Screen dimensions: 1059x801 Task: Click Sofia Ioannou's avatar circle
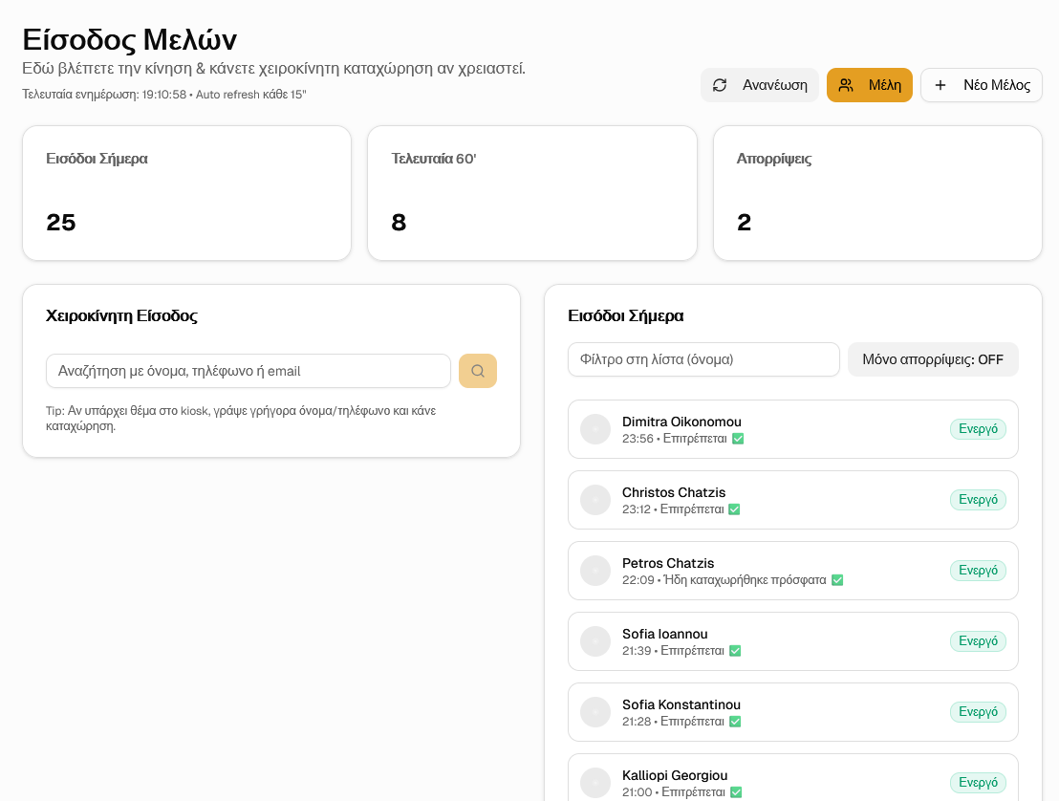pyautogui.click(x=595, y=641)
